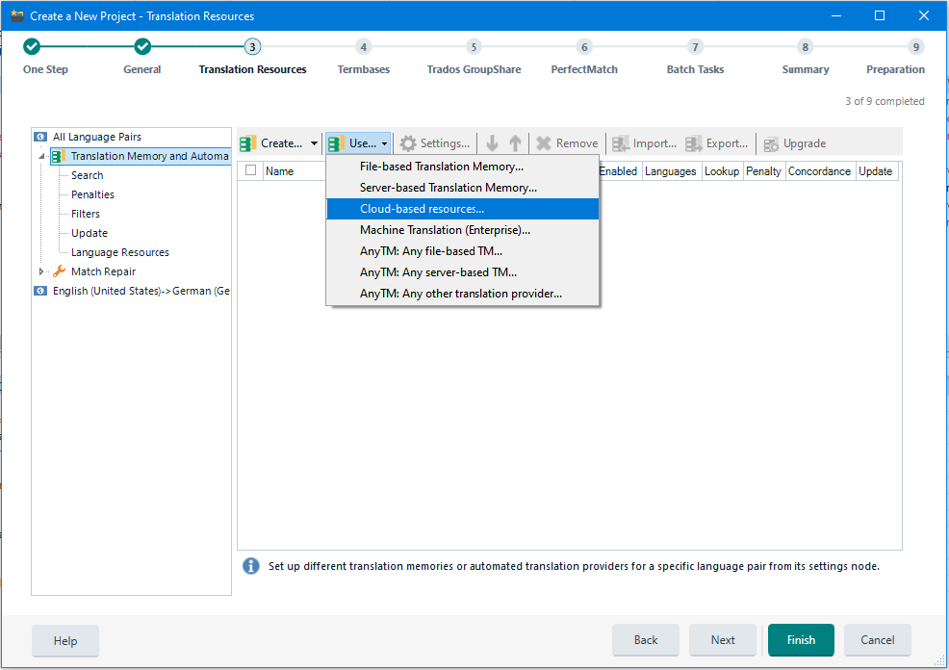This screenshot has height=670, width=949.
Task: Click the Match Repair wrench icon
Action: [59, 271]
